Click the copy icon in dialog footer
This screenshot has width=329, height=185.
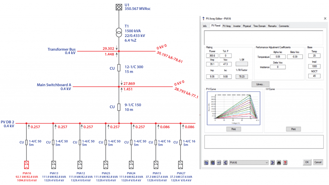(x=206, y=163)
